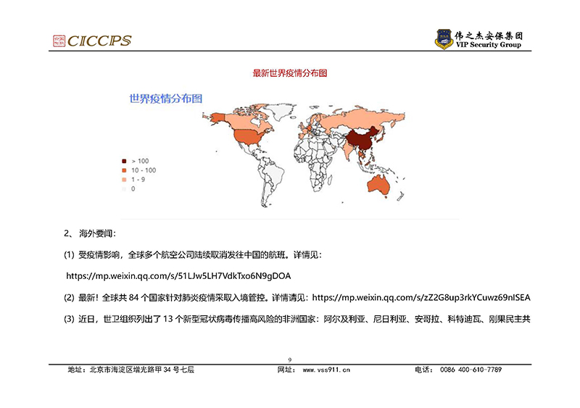Click the '1 - 9' legend swatch
The height and width of the screenshot is (408, 580).
(124, 178)
